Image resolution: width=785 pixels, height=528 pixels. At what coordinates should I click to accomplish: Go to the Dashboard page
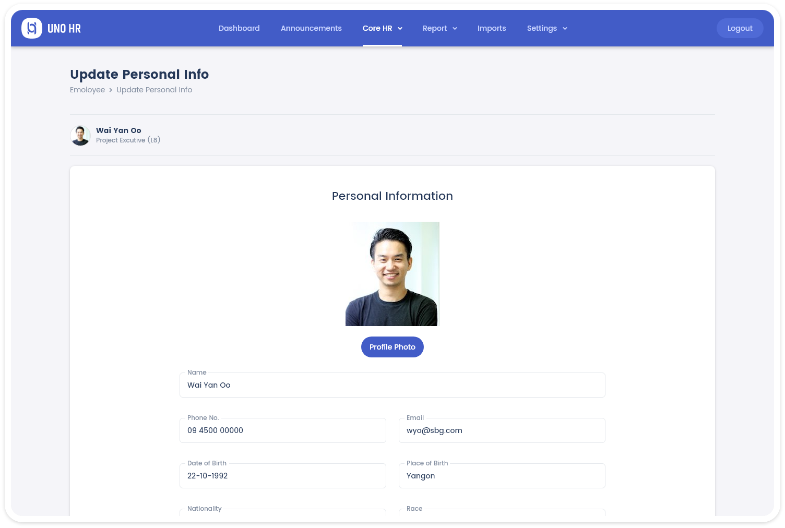click(239, 28)
